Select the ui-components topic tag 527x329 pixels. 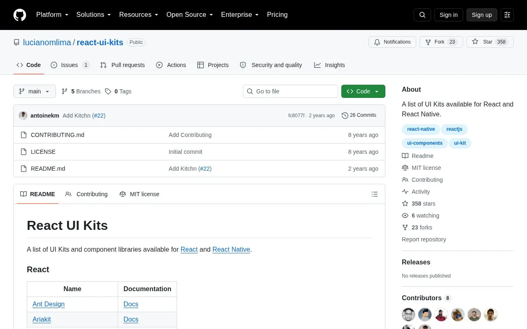coord(424,143)
